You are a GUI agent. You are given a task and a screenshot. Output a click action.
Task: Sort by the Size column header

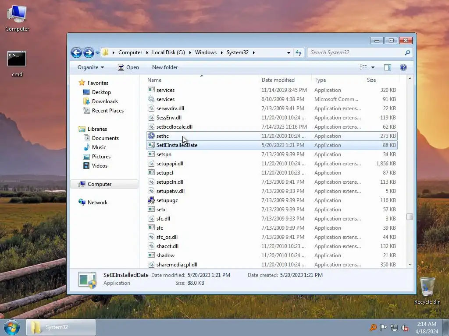pos(381,80)
